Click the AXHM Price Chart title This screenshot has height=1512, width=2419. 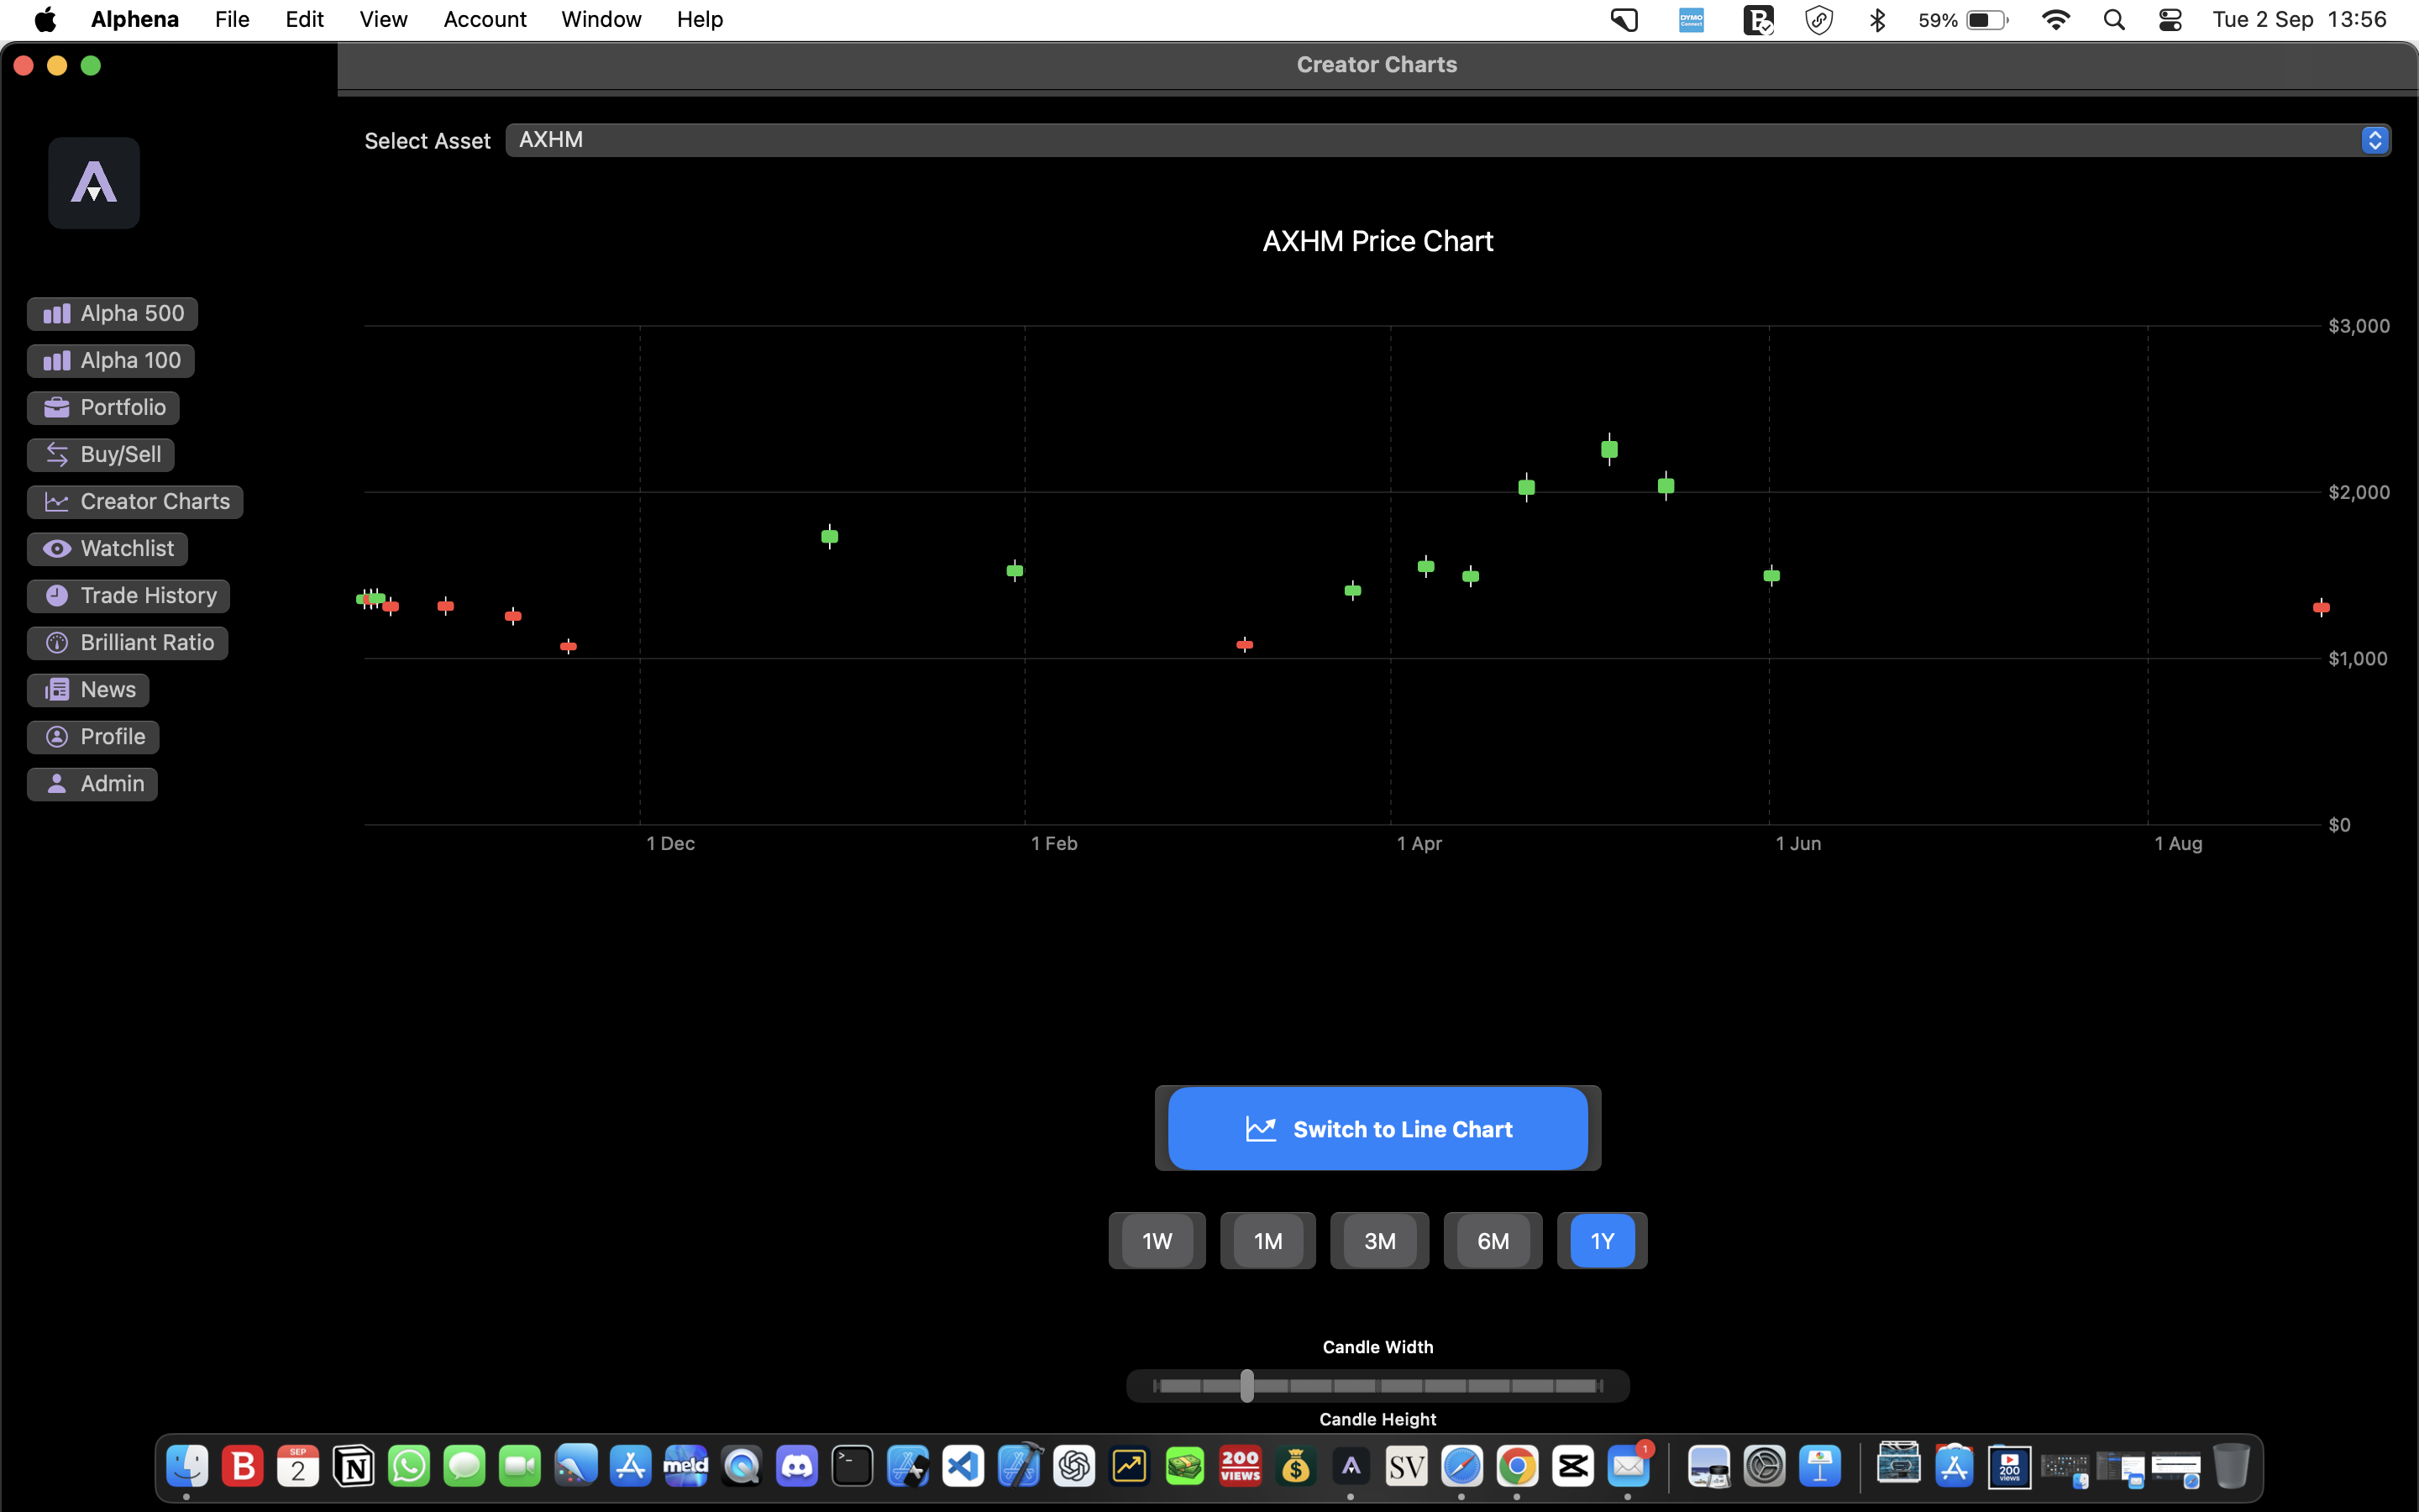[x=1377, y=241]
